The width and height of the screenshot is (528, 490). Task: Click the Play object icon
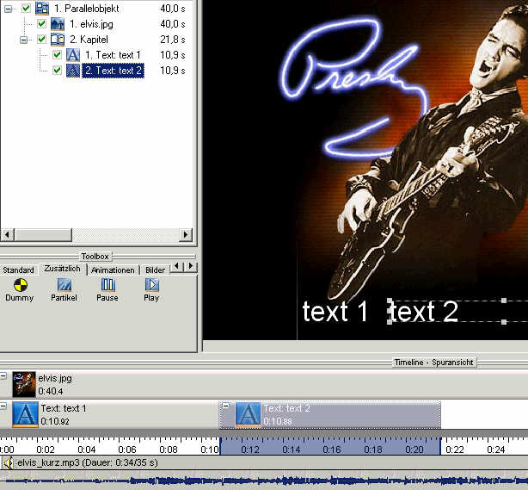pos(151,285)
